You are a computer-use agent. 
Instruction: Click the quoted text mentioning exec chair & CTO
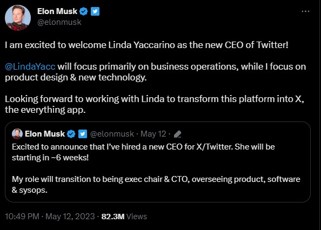156,185
